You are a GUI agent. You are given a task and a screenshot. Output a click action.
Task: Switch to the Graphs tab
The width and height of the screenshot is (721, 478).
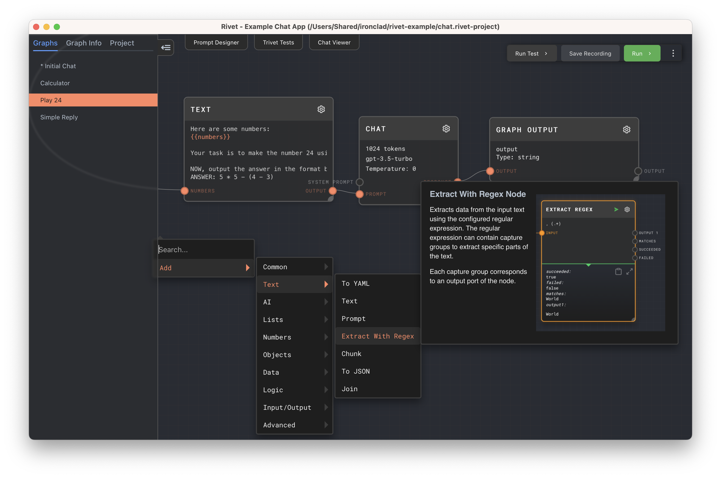pyautogui.click(x=45, y=43)
